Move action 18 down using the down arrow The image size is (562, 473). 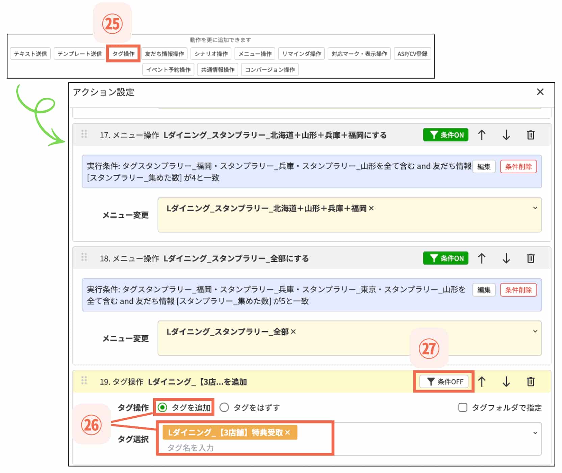tap(506, 258)
